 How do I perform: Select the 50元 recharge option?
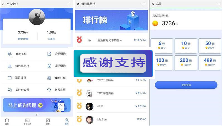pyautogui.click(x=210, y=46)
